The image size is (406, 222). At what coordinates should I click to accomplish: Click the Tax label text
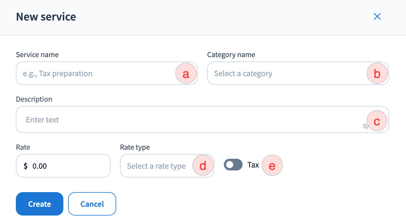(253, 165)
